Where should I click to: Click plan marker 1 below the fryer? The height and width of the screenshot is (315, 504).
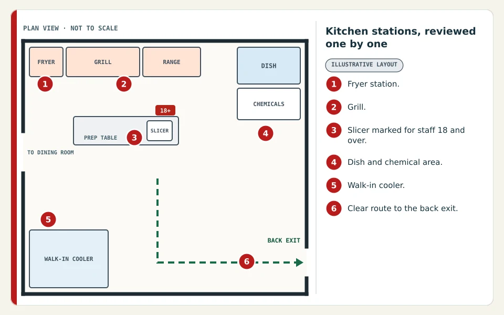pyautogui.click(x=45, y=84)
